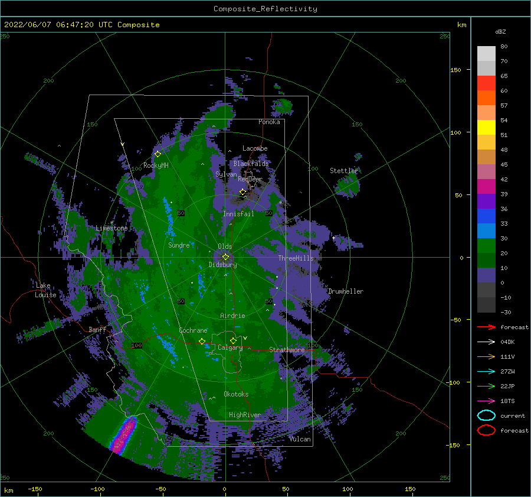
Task: Pick the green 22JP arrow icon
Action: pos(486,386)
